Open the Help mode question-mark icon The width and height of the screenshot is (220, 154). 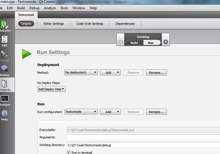tap(5, 115)
